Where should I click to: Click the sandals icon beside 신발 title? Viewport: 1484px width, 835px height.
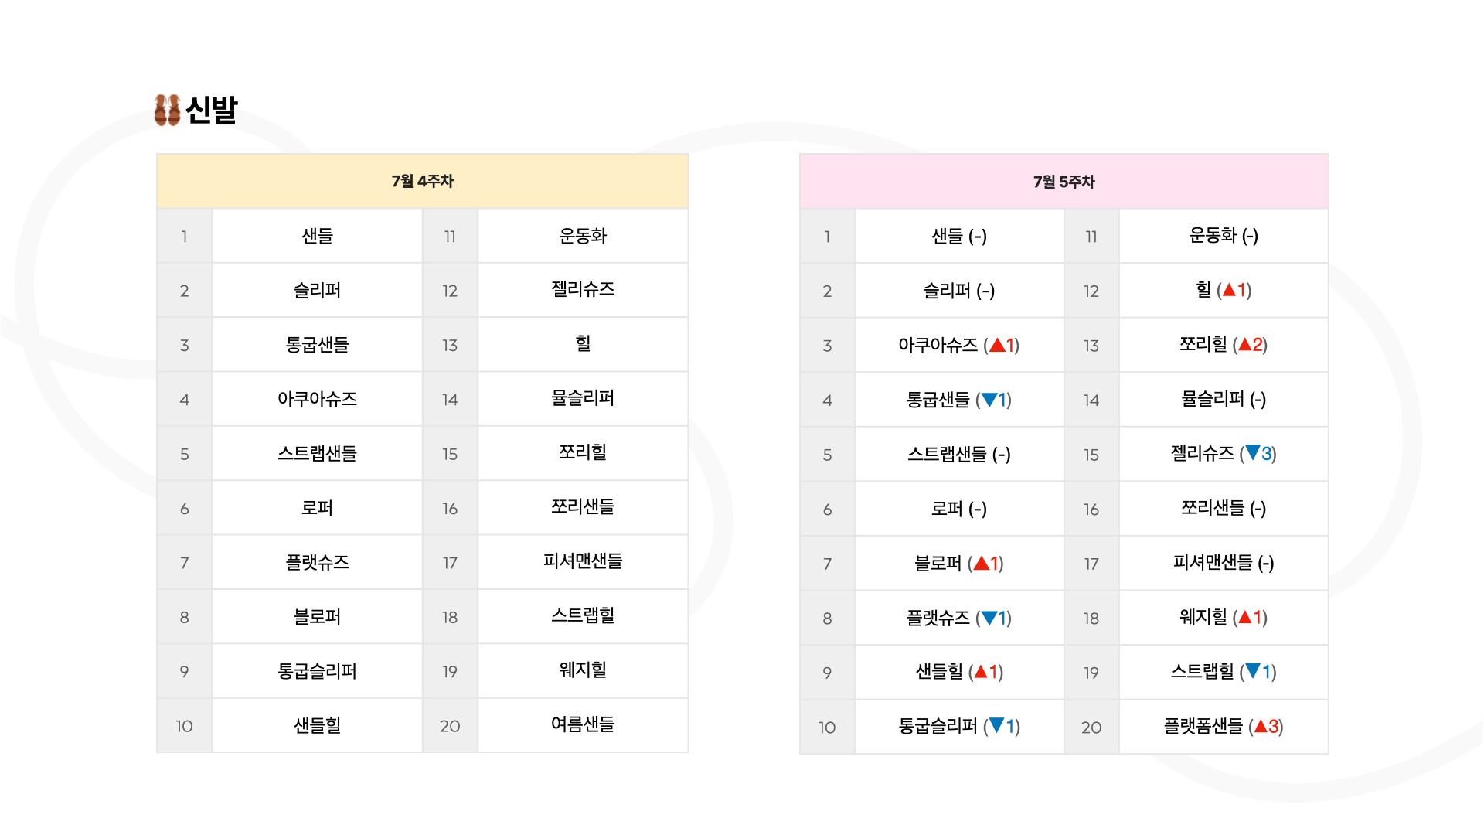click(x=167, y=110)
